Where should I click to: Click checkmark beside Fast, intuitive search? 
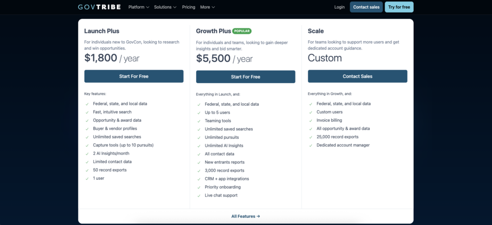click(86, 112)
